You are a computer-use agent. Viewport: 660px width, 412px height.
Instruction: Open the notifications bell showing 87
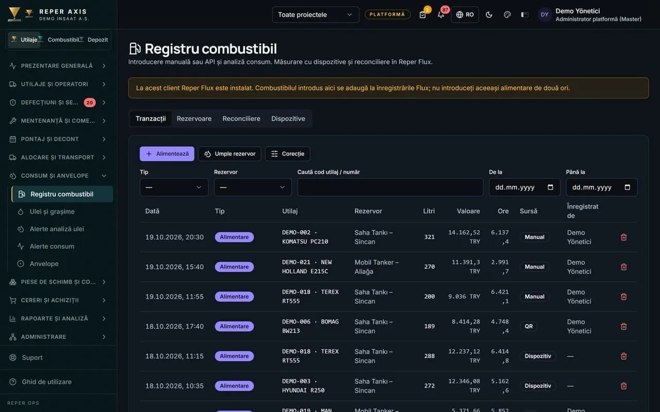click(441, 14)
